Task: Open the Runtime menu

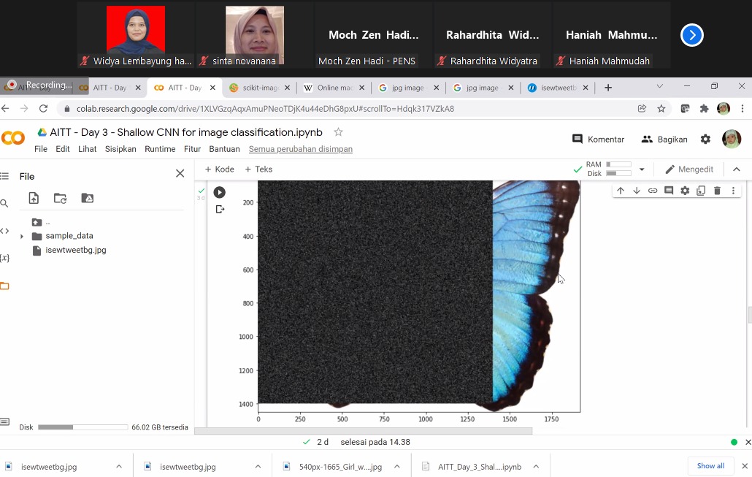Action: (x=160, y=149)
